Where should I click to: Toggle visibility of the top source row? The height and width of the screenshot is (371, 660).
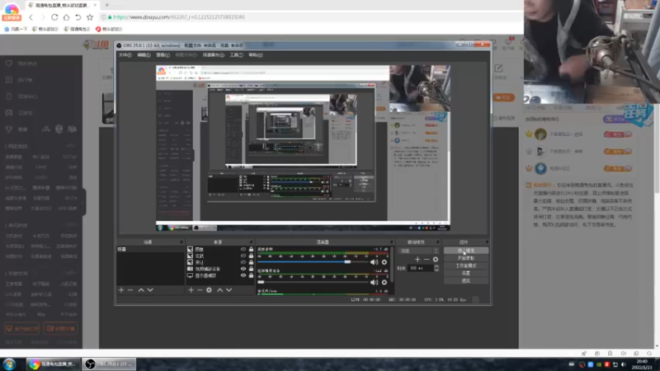(243, 250)
